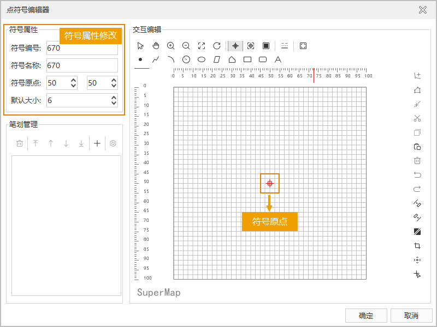The height and width of the screenshot is (327, 437).
Task: Select the point drawing tool
Action: click(x=140, y=59)
